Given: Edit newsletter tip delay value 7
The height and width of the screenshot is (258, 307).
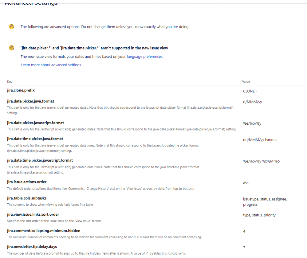Looking at the screenshot, I should [244, 248].
